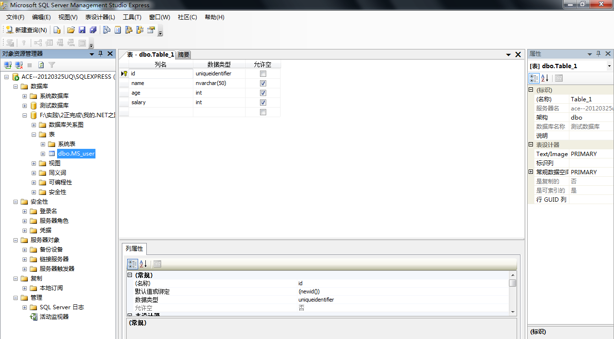Click the check constraints icon
The height and width of the screenshot is (339, 614).
82,43
